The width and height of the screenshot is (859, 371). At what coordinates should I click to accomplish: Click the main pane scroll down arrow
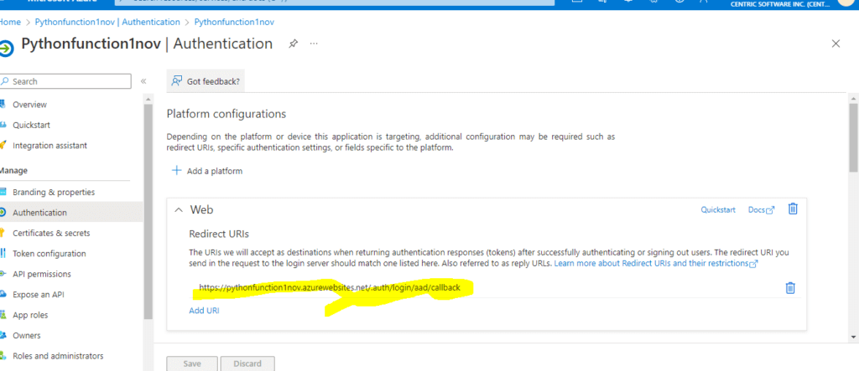[853, 337]
